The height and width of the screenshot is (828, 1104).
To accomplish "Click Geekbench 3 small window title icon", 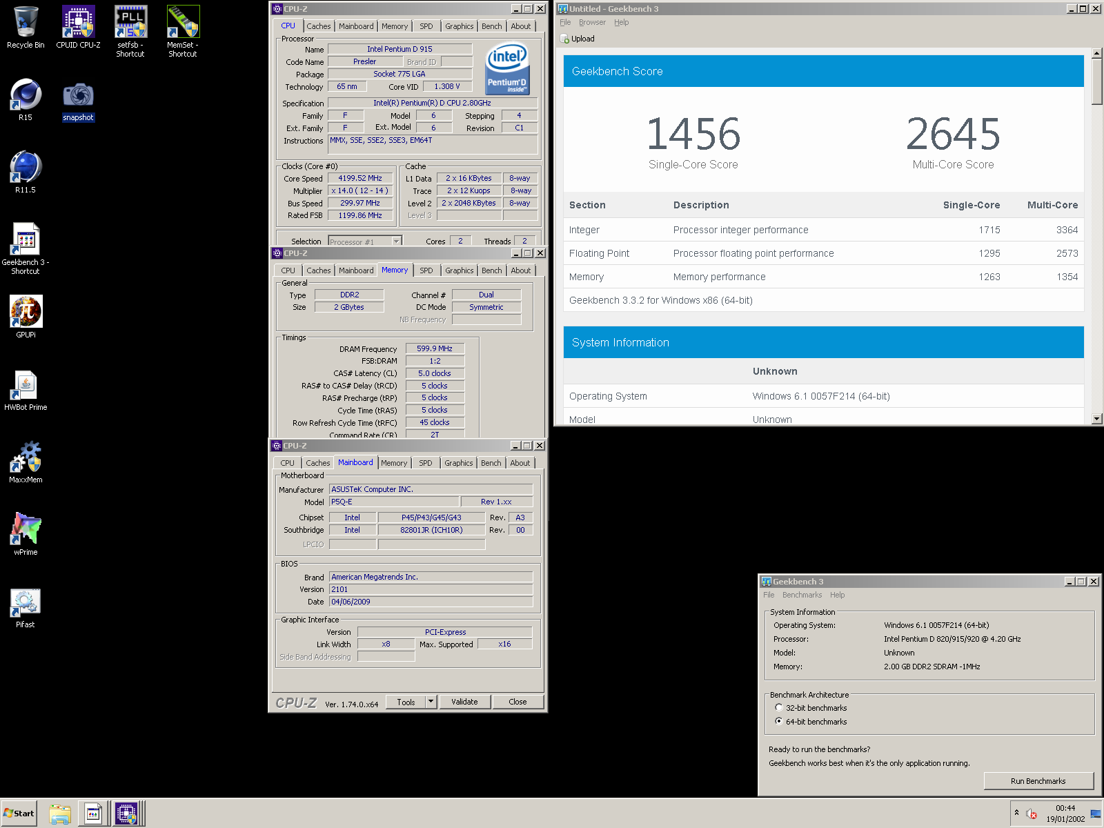I will coord(766,582).
